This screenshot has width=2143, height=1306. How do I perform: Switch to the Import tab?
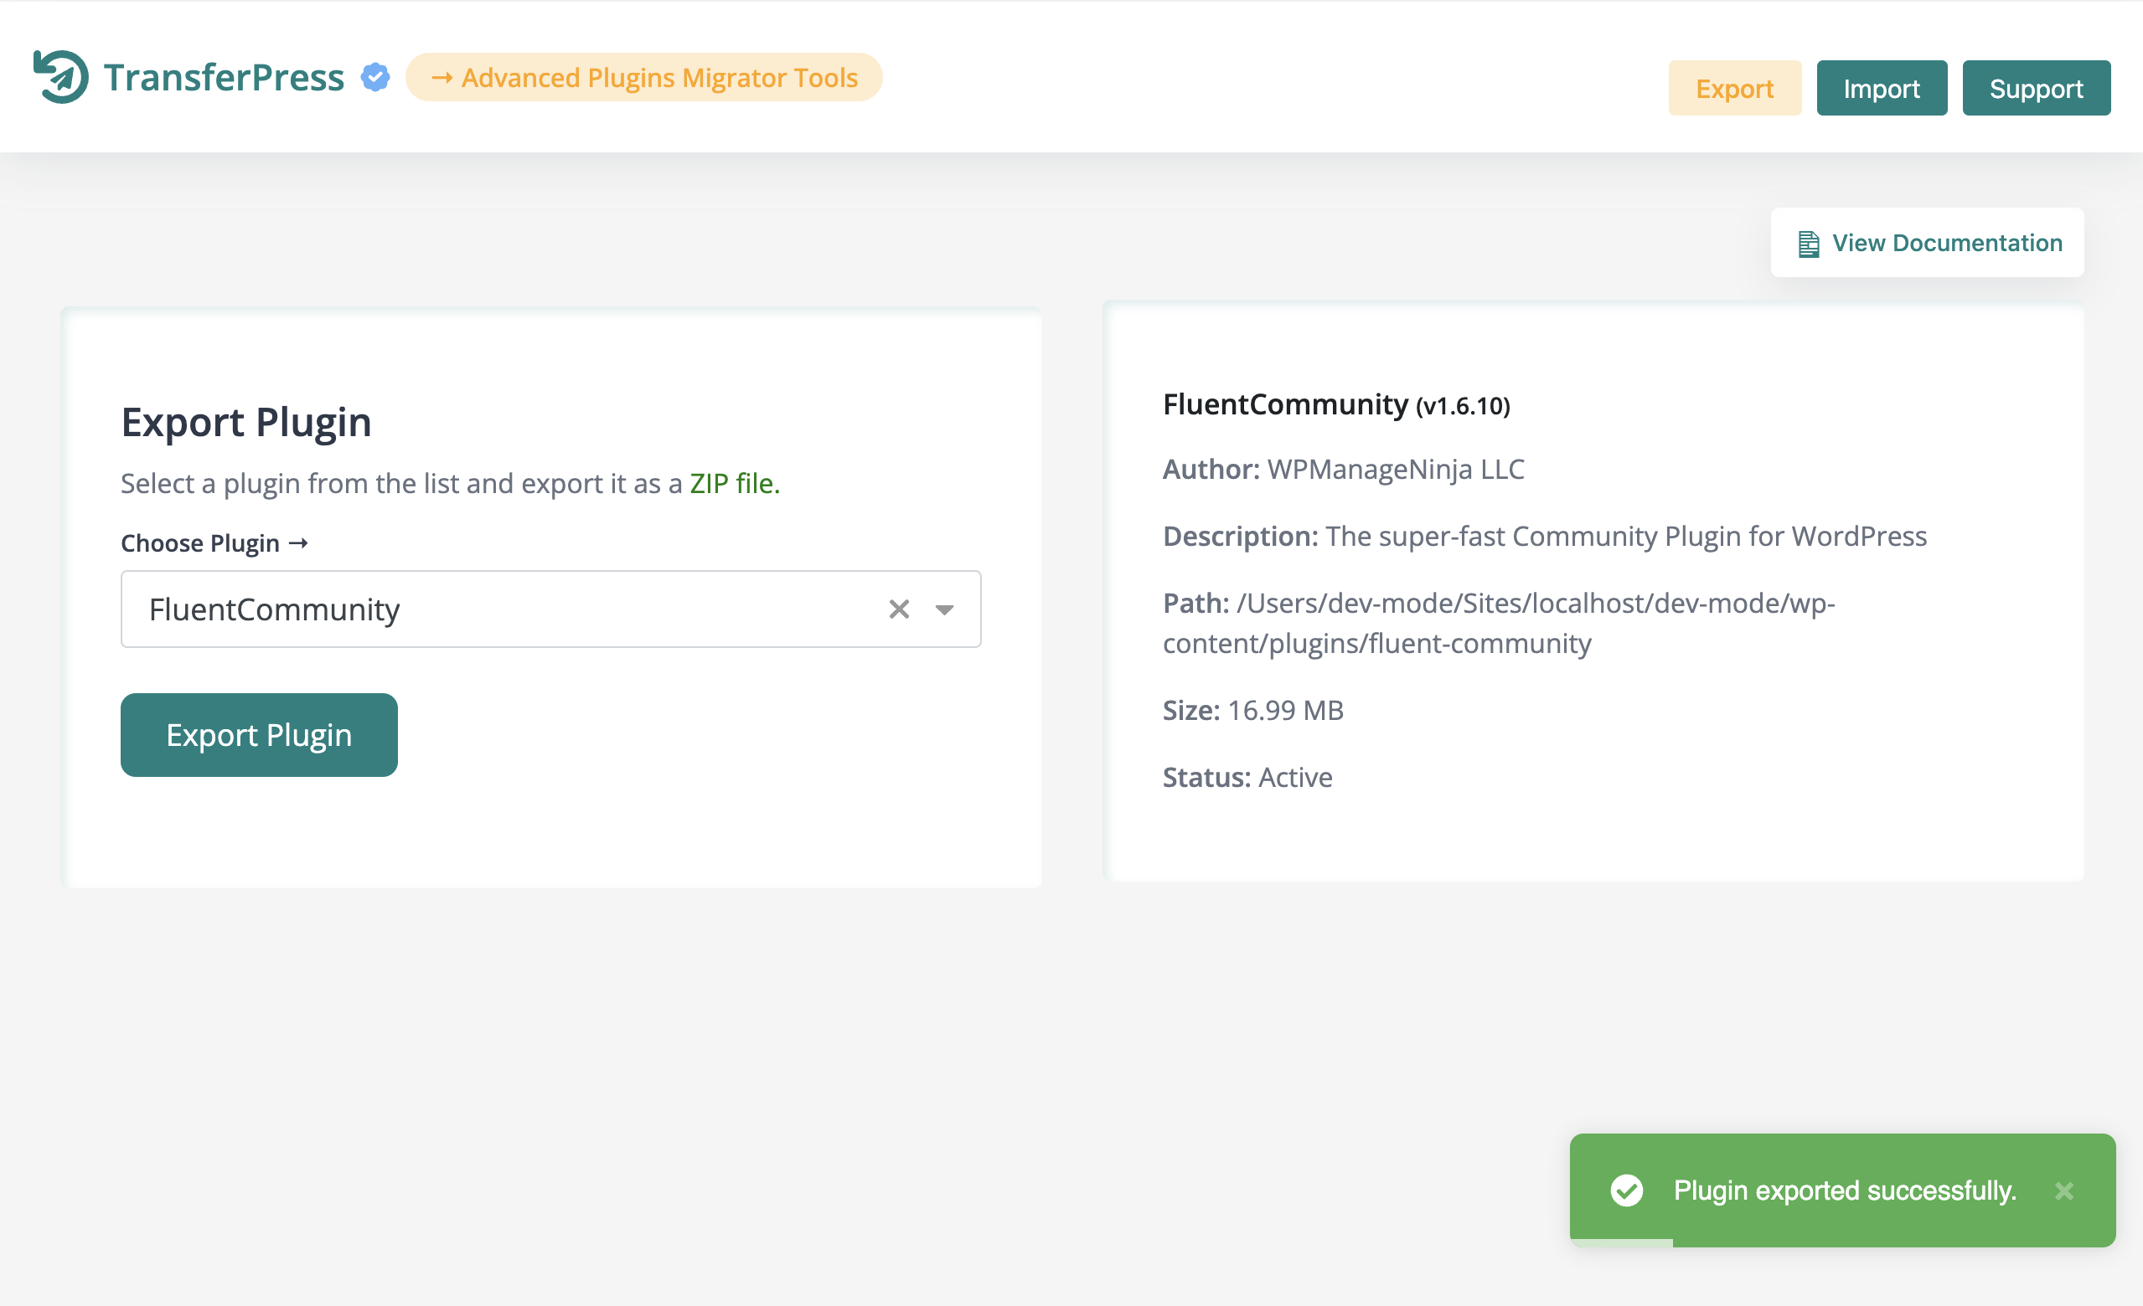(x=1882, y=88)
